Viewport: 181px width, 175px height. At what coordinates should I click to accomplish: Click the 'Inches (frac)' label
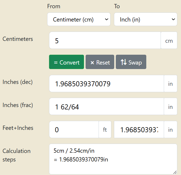click(x=18, y=105)
